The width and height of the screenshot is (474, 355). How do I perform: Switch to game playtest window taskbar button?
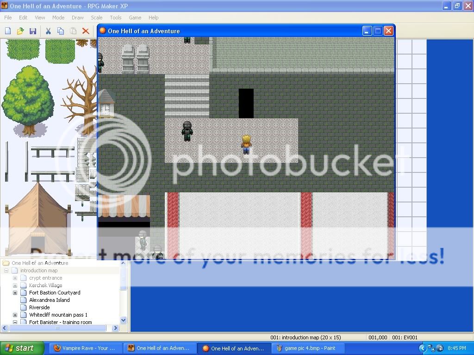point(234,349)
